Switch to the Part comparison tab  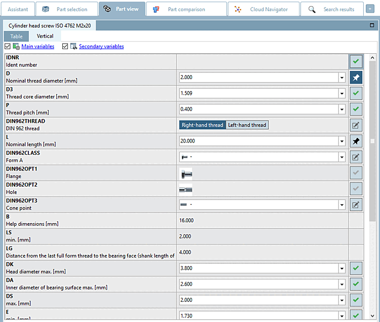point(186,9)
